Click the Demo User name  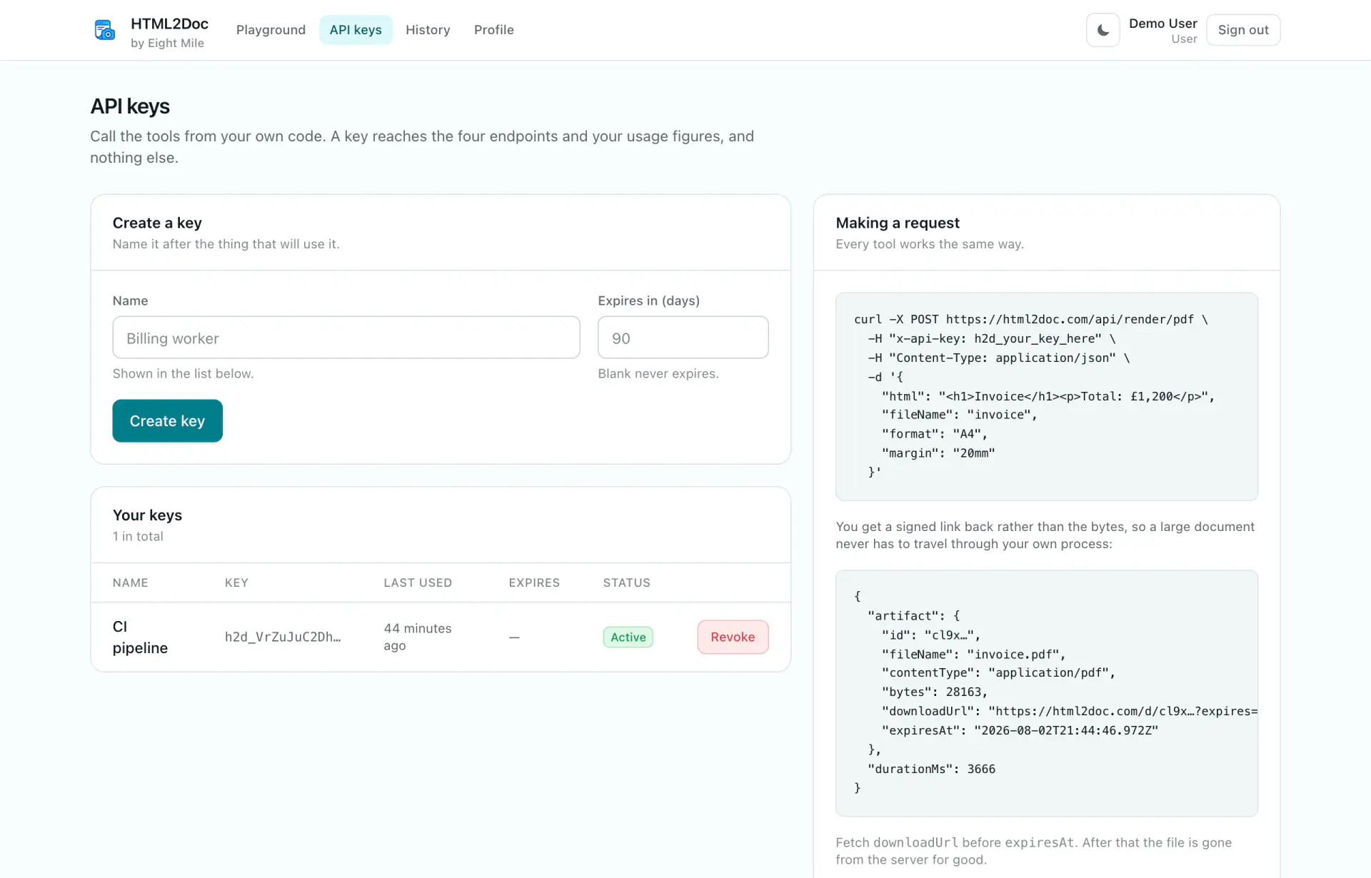click(1162, 24)
